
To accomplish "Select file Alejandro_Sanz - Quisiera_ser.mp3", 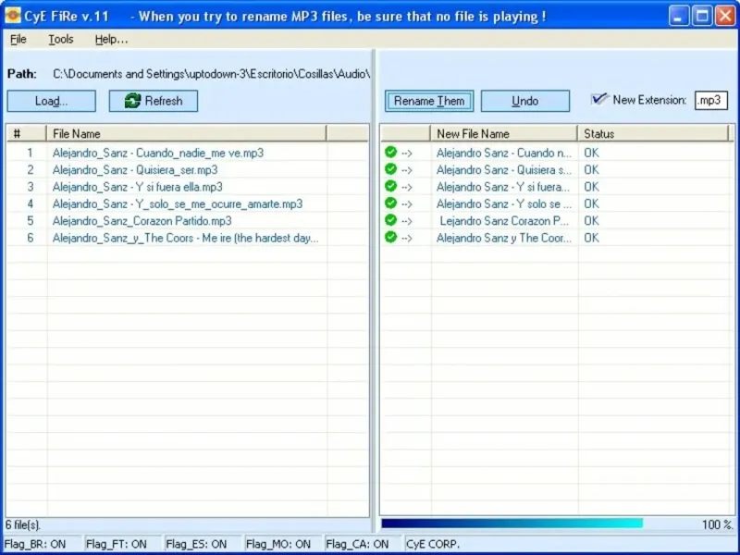I will click(x=135, y=170).
